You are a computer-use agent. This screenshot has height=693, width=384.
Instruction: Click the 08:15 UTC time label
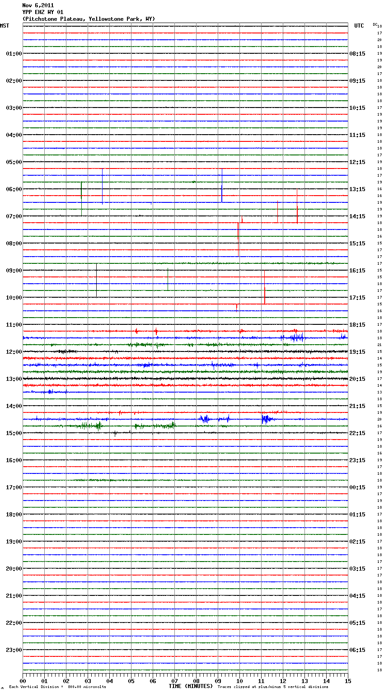[x=357, y=54]
